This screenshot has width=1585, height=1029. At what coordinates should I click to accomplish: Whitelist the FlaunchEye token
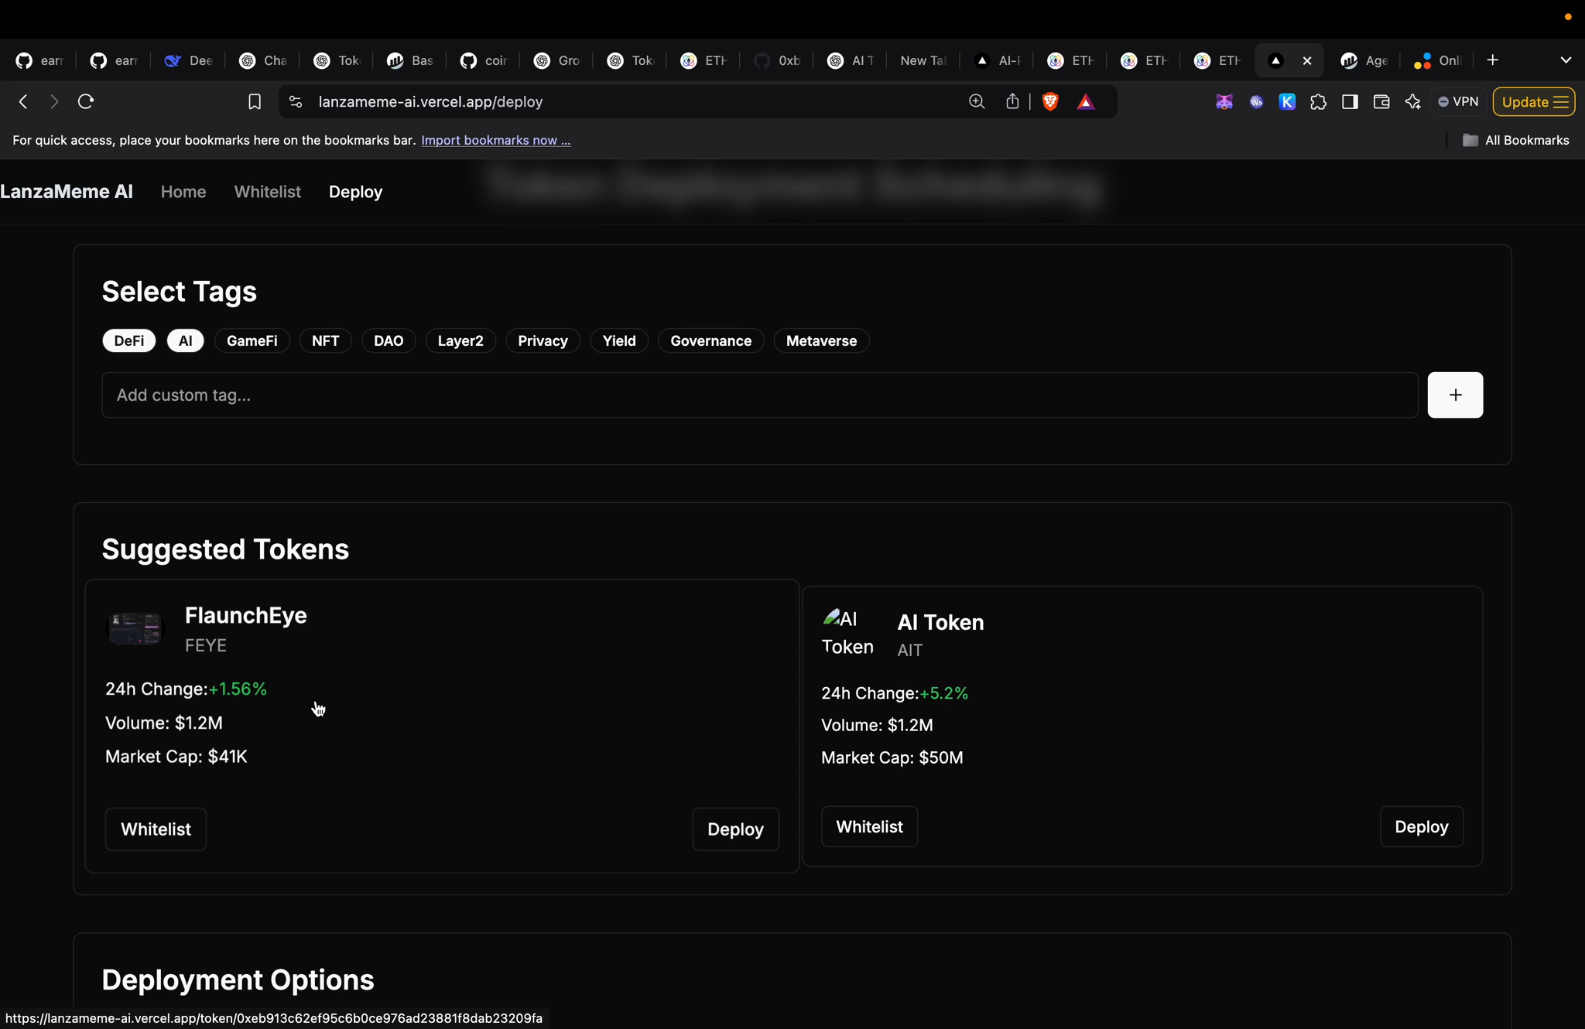click(156, 829)
